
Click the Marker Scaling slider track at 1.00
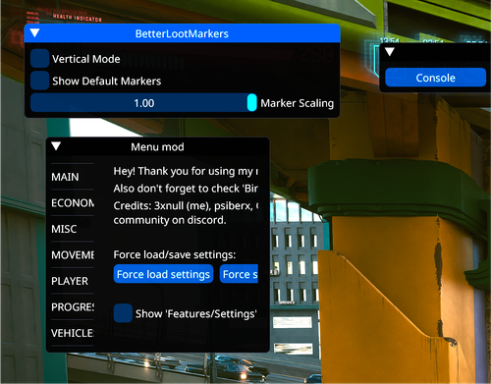coord(143,103)
